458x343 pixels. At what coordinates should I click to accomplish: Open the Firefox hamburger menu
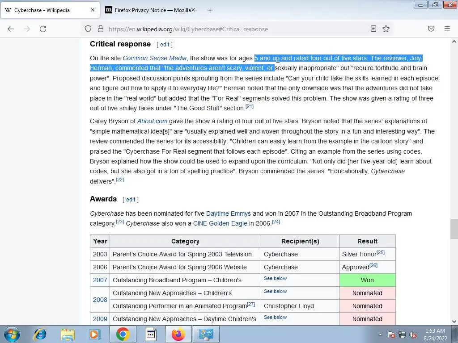click(x=447, y=29)
